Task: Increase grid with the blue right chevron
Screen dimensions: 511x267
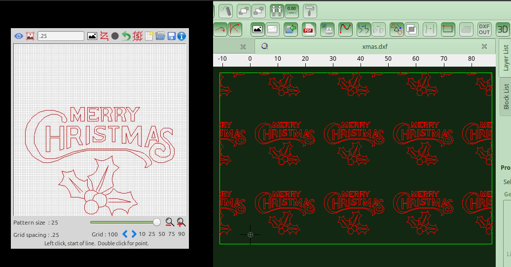Action: click(x=134, y=234)
